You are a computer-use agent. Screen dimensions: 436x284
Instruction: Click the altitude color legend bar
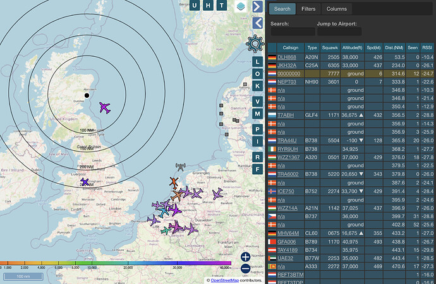[116, 263]
